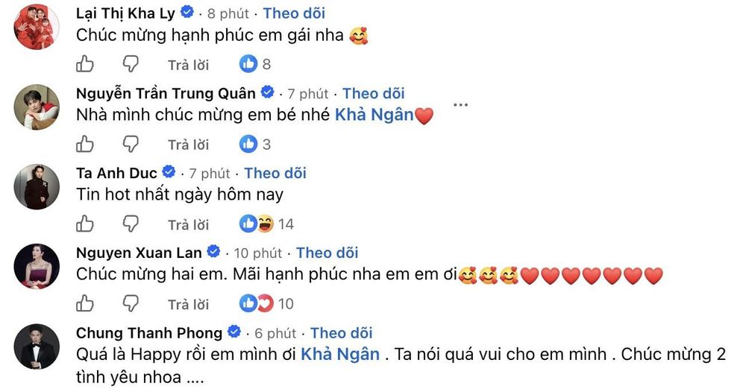Open Khả Ngân tag in Trung Quân's comment

click(x=374, y=115)
